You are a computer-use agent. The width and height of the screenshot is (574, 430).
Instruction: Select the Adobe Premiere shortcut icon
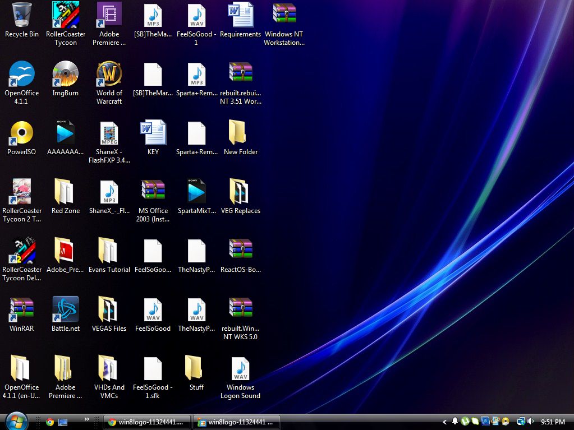(109, 14)
